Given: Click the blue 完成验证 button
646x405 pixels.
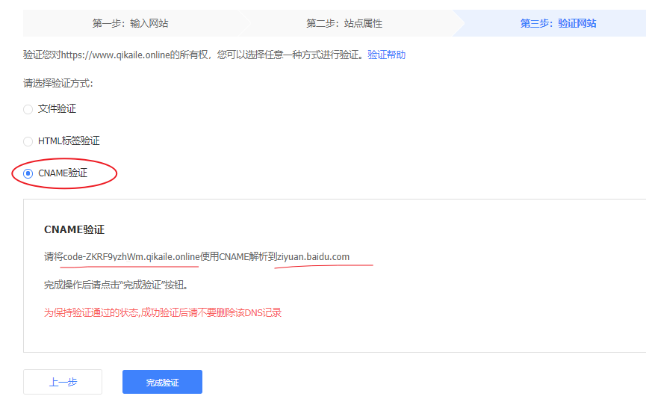Looking at the screenshot, I should (x=162, y=382).
